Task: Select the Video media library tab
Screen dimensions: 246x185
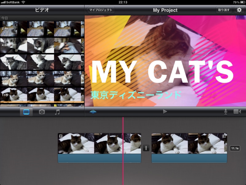Action: pos(26,112)
